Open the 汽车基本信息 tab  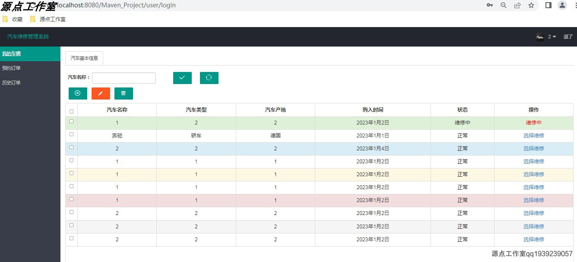tap(84, 57)
